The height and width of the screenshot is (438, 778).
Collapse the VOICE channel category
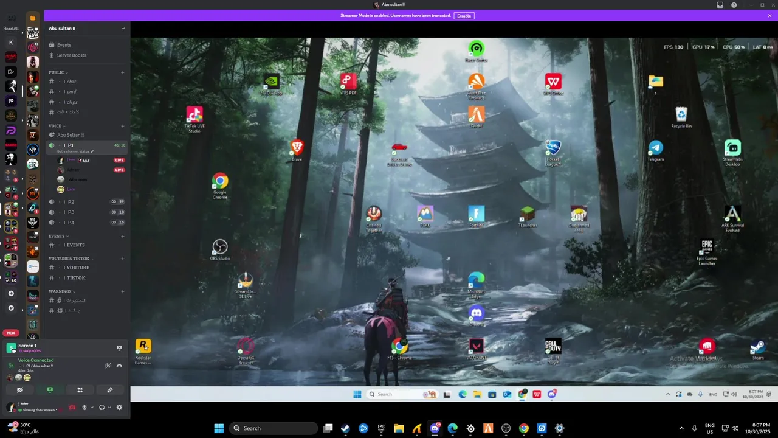[x=57, y=126]
